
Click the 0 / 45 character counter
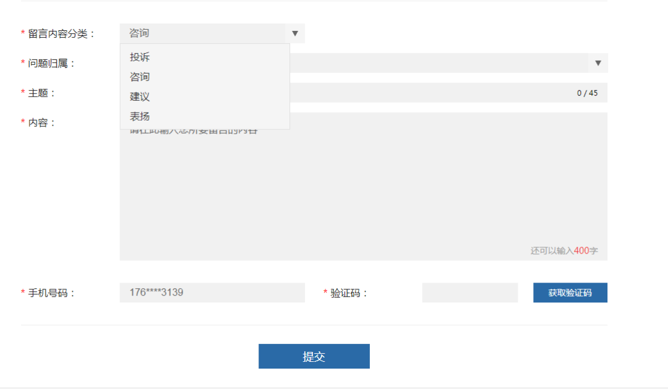pos(587,93)
